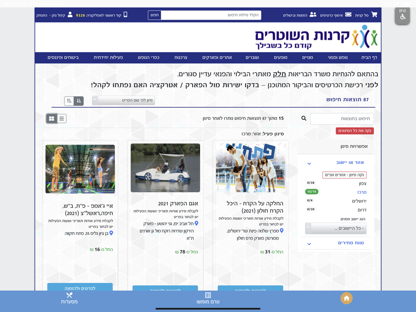Open the insurance and finance menu
The image size is (416, 312).
tap(63, 57)
